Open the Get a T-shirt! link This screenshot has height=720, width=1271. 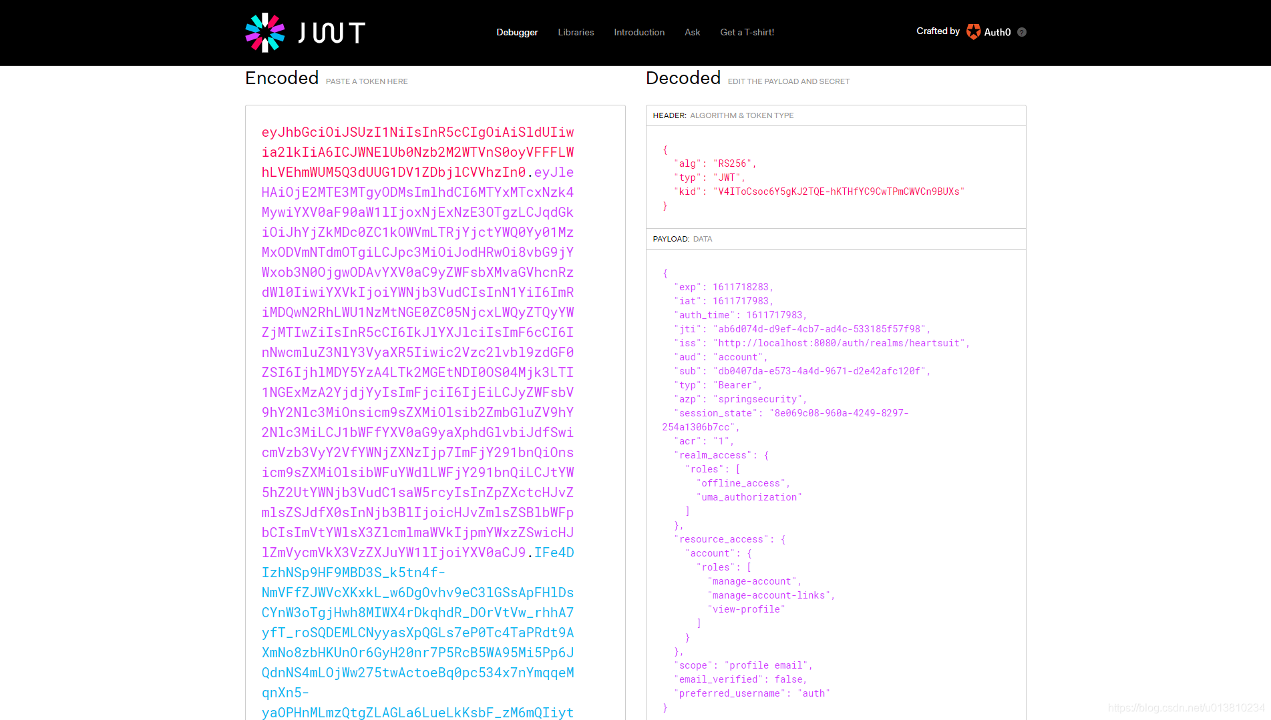point(747,32)
